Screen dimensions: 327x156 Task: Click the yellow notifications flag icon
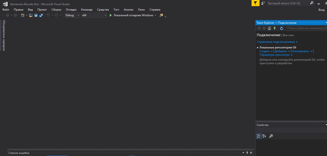255,3
